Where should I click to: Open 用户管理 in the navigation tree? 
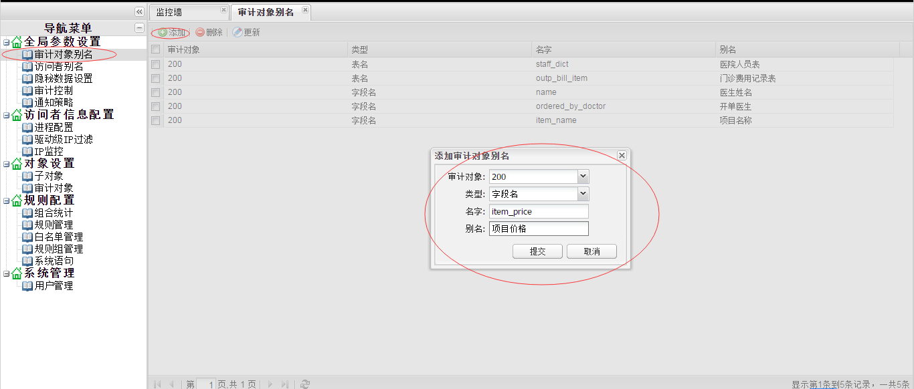click(x=54, y=286)
